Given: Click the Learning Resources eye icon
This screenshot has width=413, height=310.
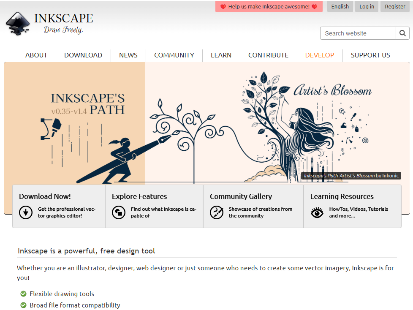Looking at the screenshot, I should coord(317,212).
